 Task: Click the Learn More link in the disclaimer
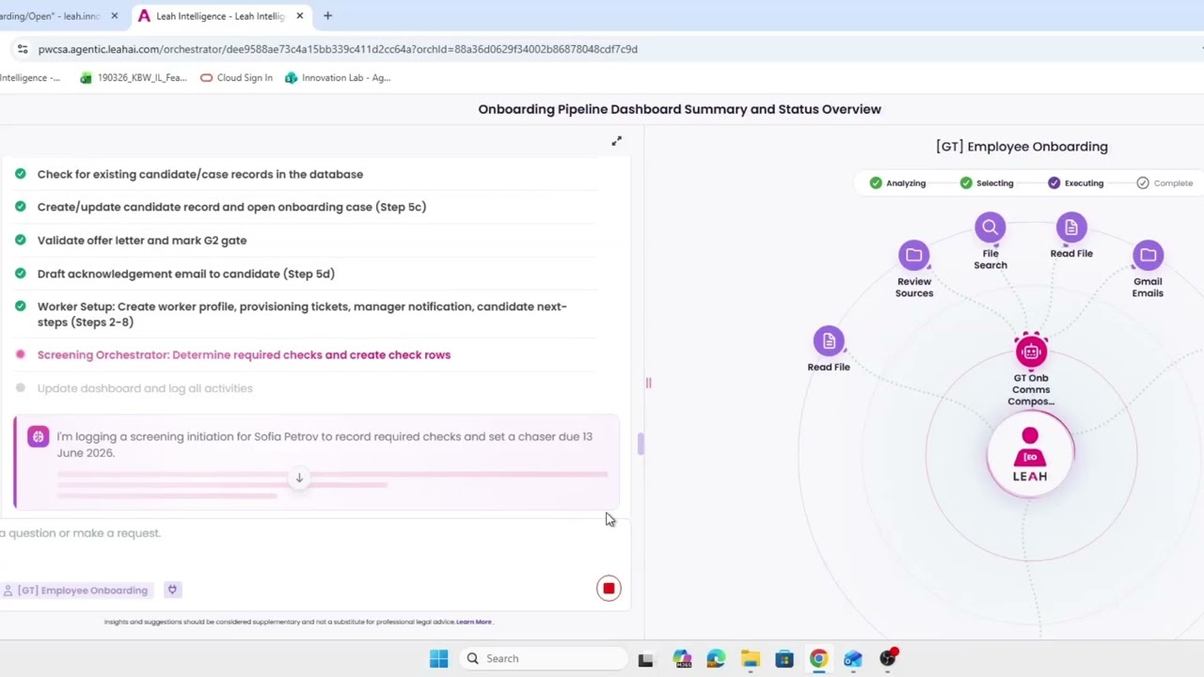(x=474, y=622)
